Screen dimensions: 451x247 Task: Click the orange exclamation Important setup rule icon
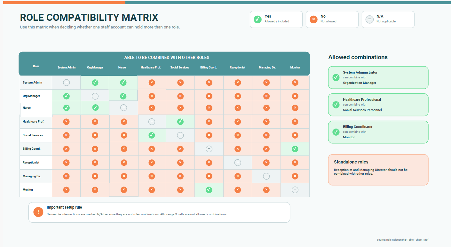click(x=38, y=212)
